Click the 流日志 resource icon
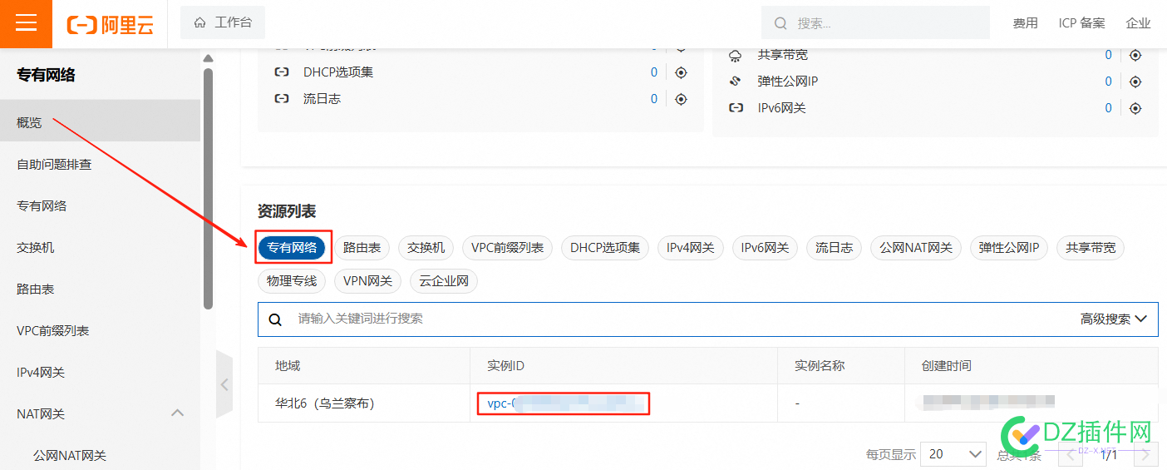The image size is (1167, 470). [x=282, y=99]
